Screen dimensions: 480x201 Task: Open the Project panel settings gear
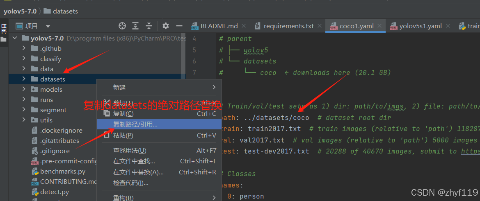(x=166, y=26)
